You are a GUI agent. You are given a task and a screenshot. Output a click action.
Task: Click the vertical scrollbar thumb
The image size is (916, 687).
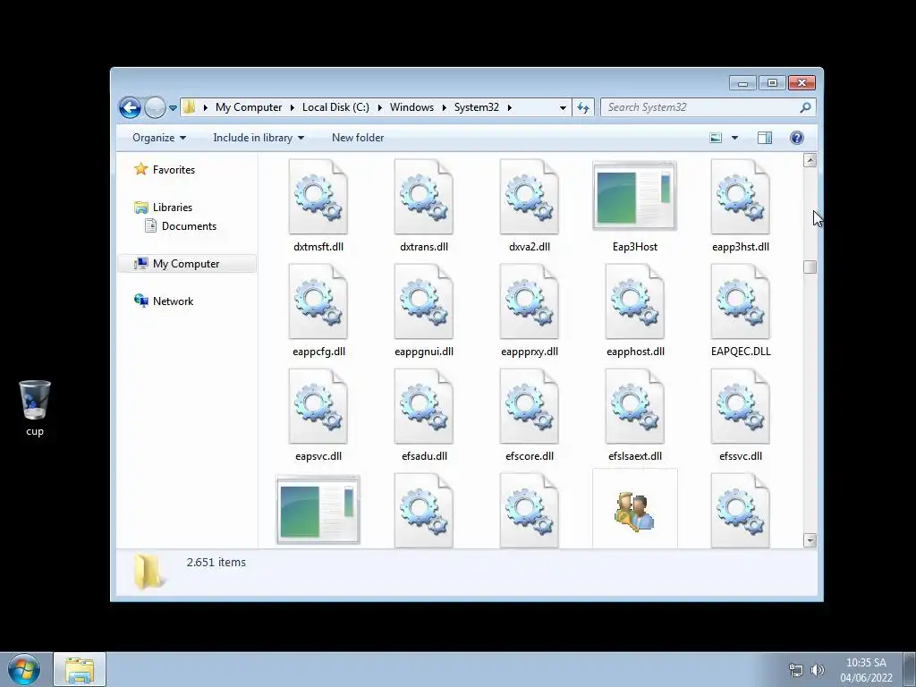810,267
